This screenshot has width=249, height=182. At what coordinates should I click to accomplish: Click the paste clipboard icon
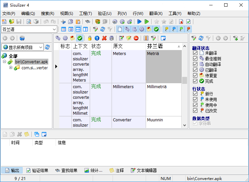pyautogui.click(x=78, y=22)
